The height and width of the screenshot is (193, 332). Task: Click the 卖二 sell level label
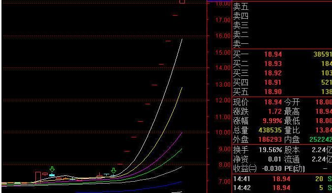(241, 35)
